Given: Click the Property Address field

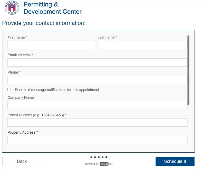Looking at the screenshot, I should click(x=97, y=140).
